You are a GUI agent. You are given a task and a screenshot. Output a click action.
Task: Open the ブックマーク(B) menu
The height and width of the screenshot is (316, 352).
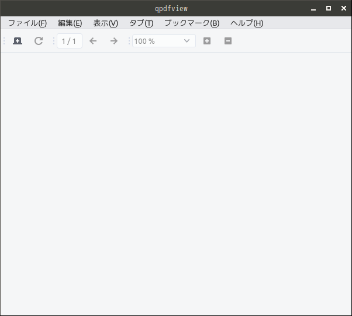[x=192, y=23]
